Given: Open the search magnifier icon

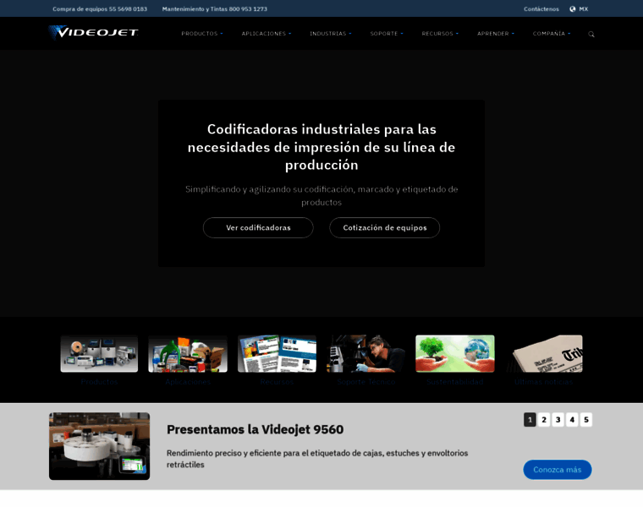Looking at the screenshot, I should (x=591, y=34).
